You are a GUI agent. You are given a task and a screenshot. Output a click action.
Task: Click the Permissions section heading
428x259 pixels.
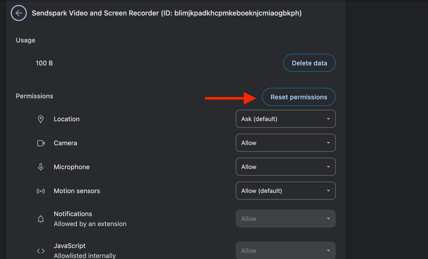34,96
